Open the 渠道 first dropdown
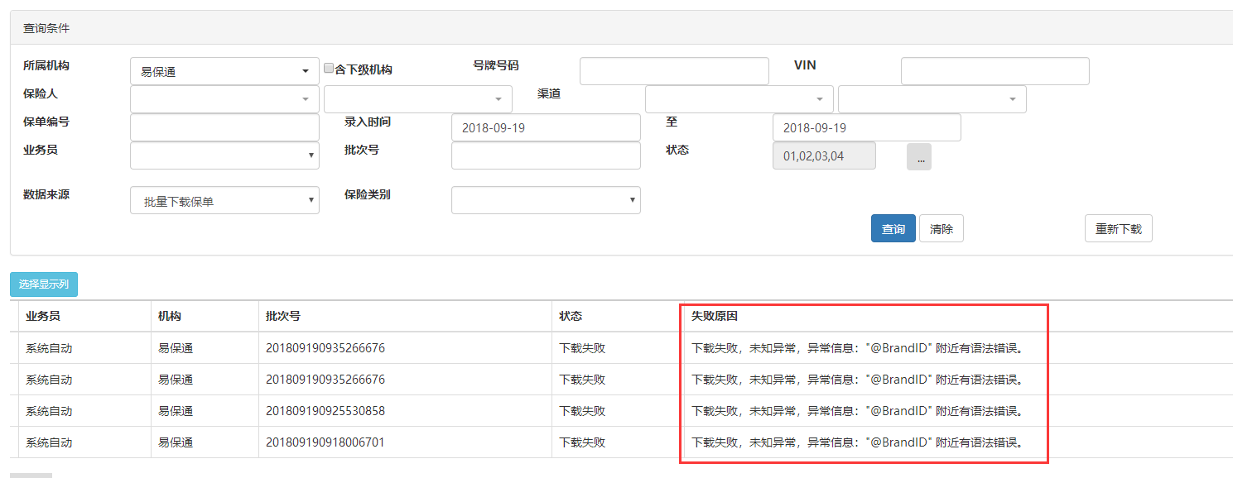This screenshot has height=478, width=1233. pos(739,99)
